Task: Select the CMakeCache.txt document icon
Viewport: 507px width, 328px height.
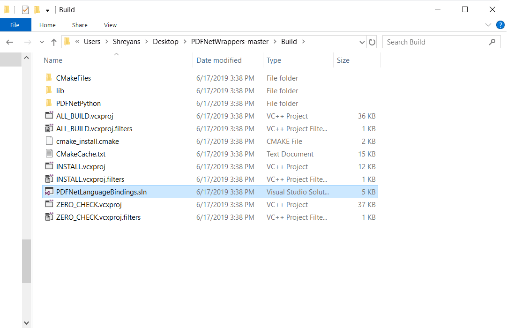Action: pos(49,154)
